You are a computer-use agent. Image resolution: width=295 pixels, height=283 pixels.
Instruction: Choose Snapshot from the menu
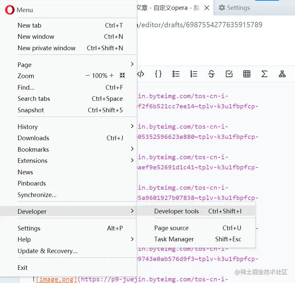[x=69, y=110]
